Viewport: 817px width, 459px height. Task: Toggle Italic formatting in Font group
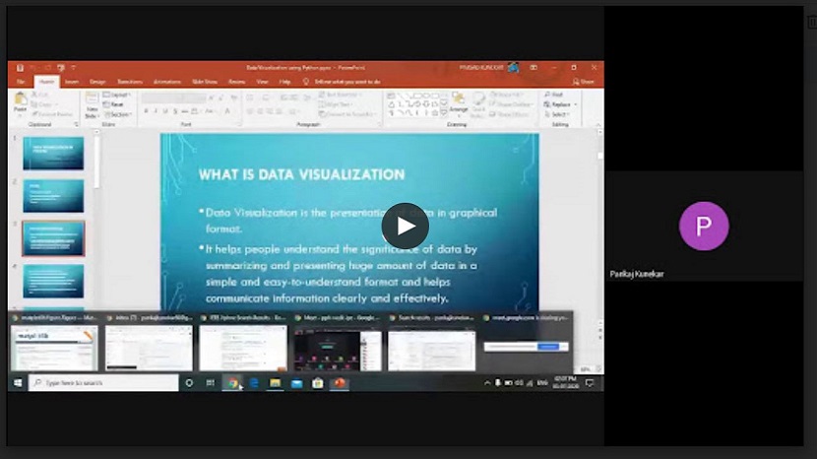click(x=156, y=111)
